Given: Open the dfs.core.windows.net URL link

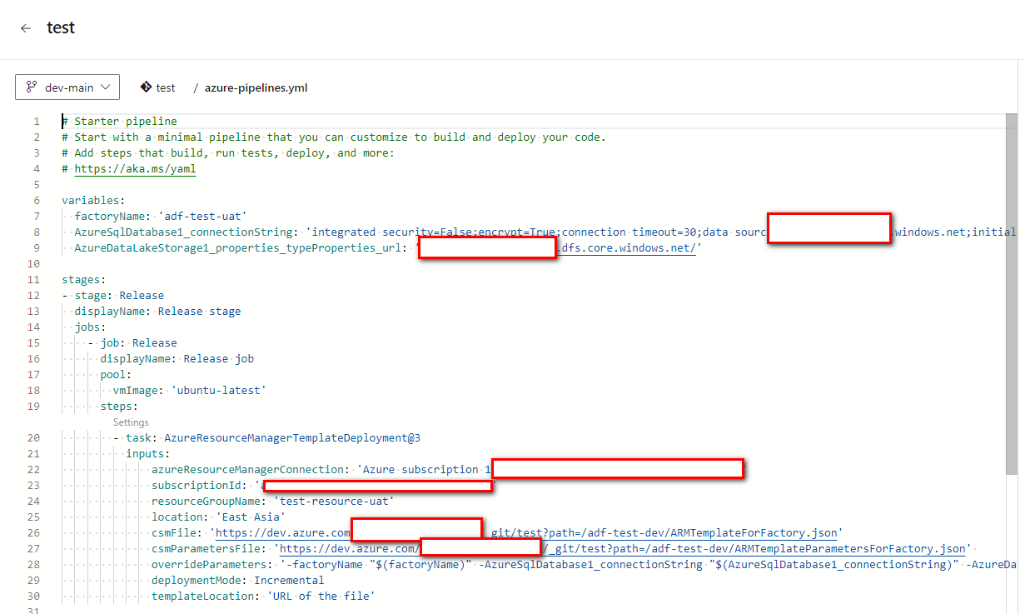Looking at the screenshot, I should pyautogui.click(x=628, y=247).
